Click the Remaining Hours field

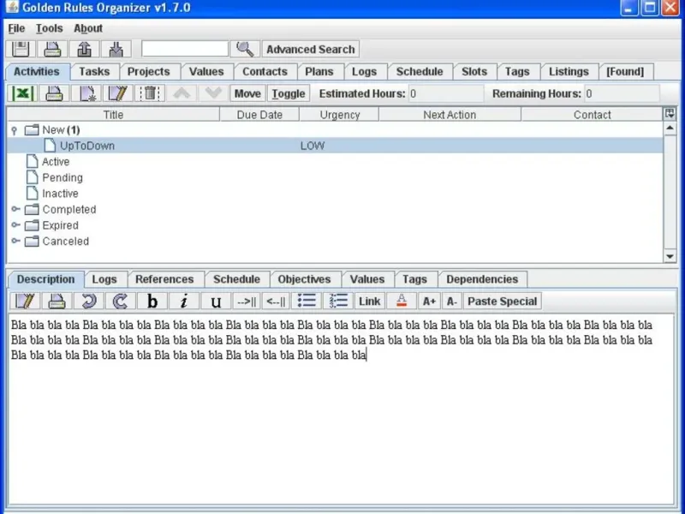click(x=622, y=93)
